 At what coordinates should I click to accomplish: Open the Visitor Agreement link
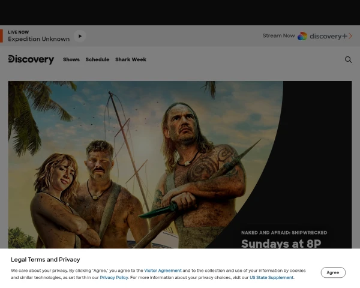coord(163,271)
